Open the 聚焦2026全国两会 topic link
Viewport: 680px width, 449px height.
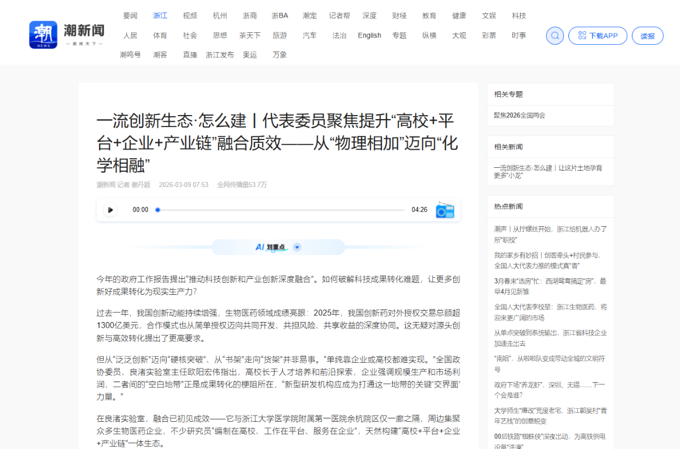click(x=519, y=115)
